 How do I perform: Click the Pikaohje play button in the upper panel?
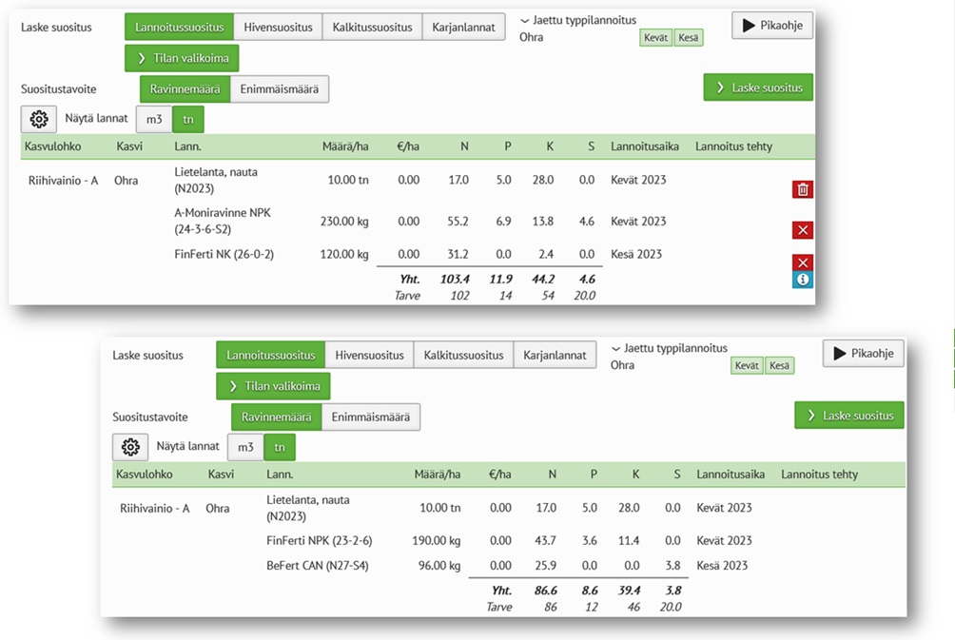(x=772, y=26)
